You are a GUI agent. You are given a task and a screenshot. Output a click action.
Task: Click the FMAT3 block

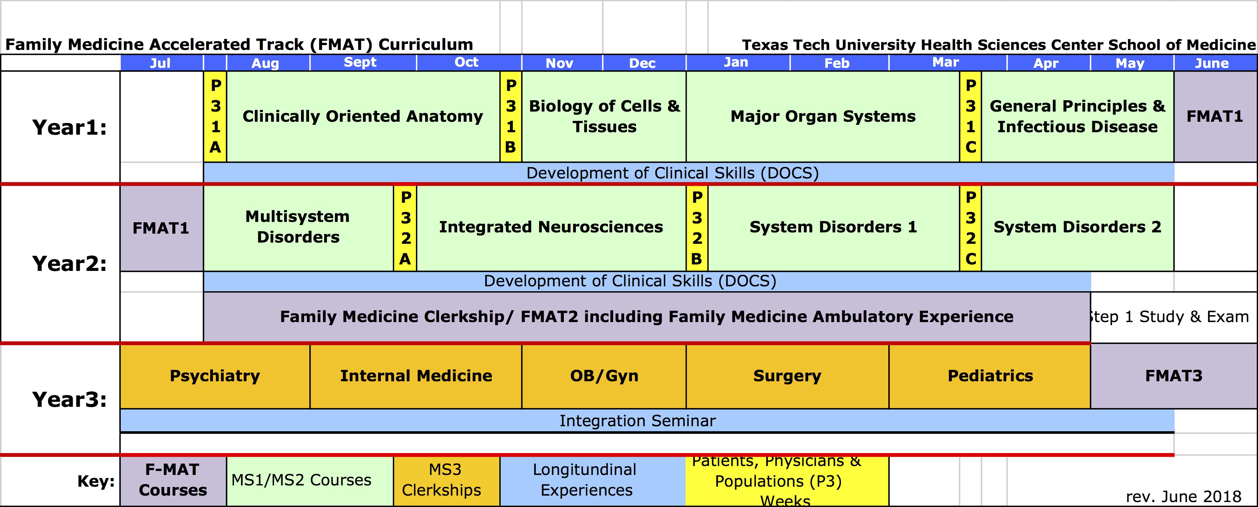[x=1174, y=376]
